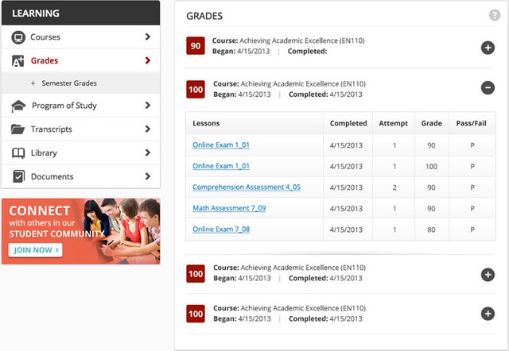Open the Transcripts menu item
509x351 pixels.
pos(52,129)
